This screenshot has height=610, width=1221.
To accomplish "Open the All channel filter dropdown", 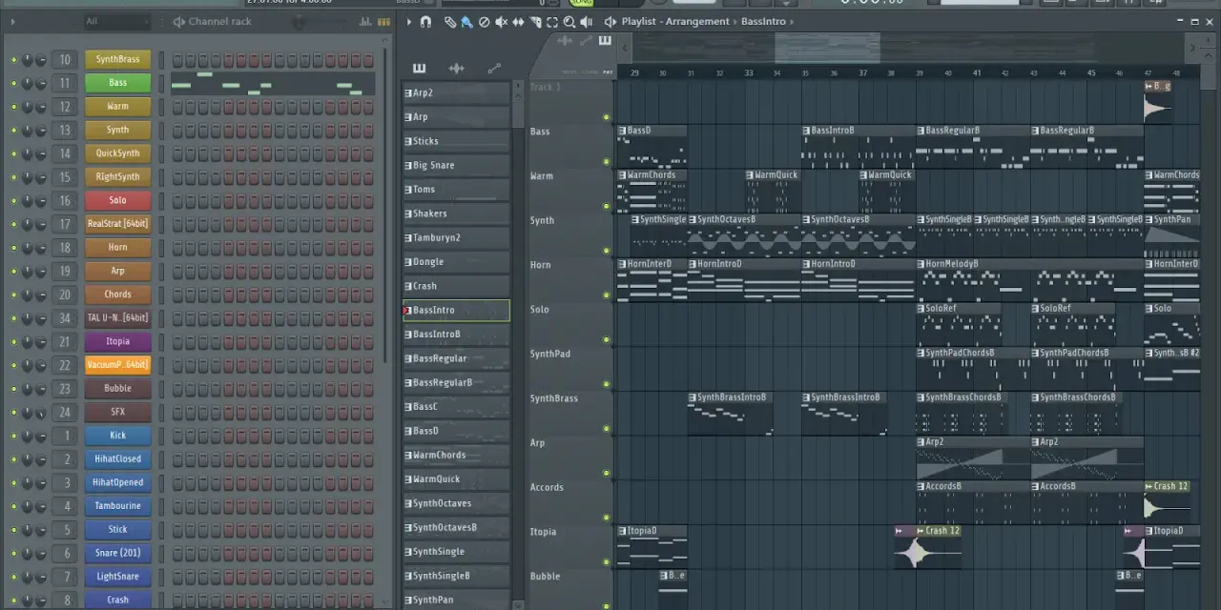I will [119, 21].
